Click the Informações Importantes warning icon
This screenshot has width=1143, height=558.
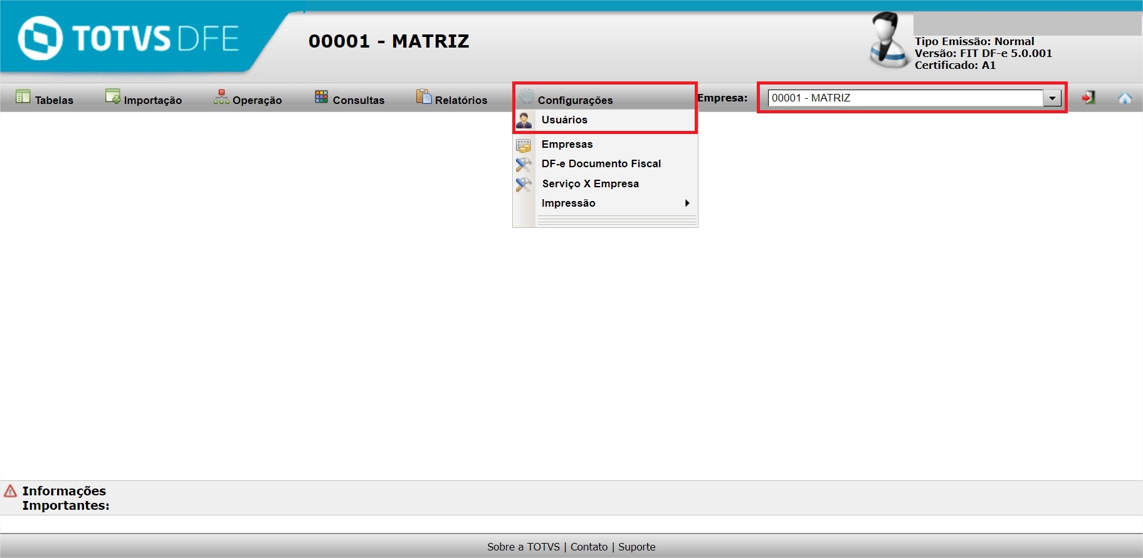point(10,490)
